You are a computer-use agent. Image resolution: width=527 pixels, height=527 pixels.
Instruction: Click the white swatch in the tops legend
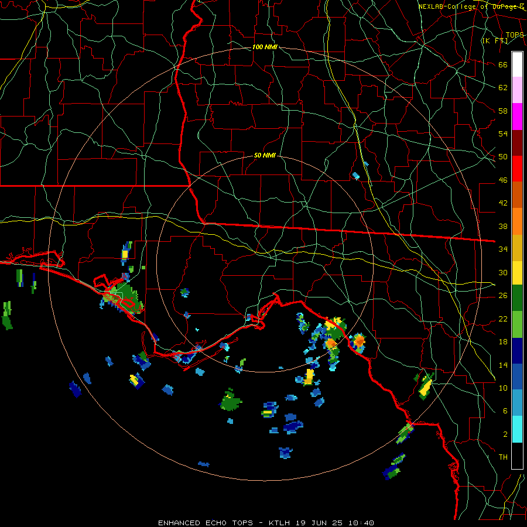point(517,64)
